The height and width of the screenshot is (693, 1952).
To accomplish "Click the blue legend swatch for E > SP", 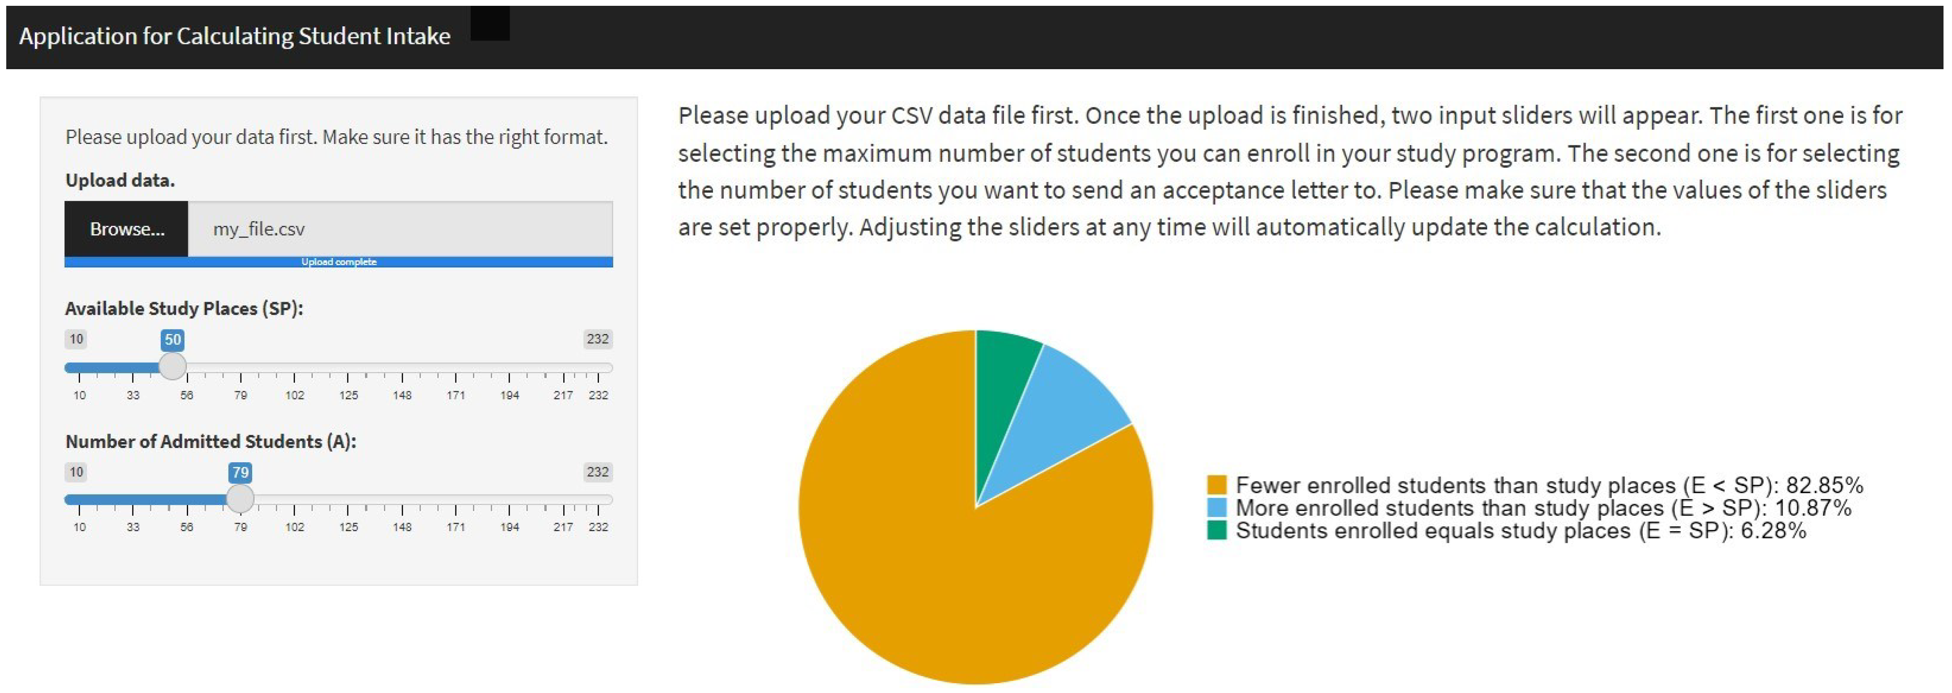I will point(1216,507).
